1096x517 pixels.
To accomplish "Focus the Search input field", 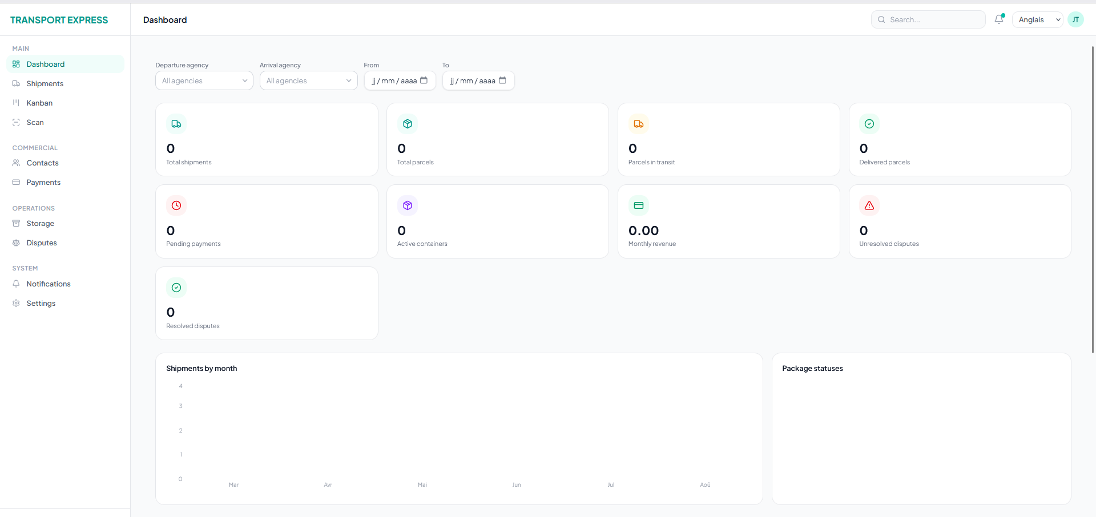I will (928, 19).
